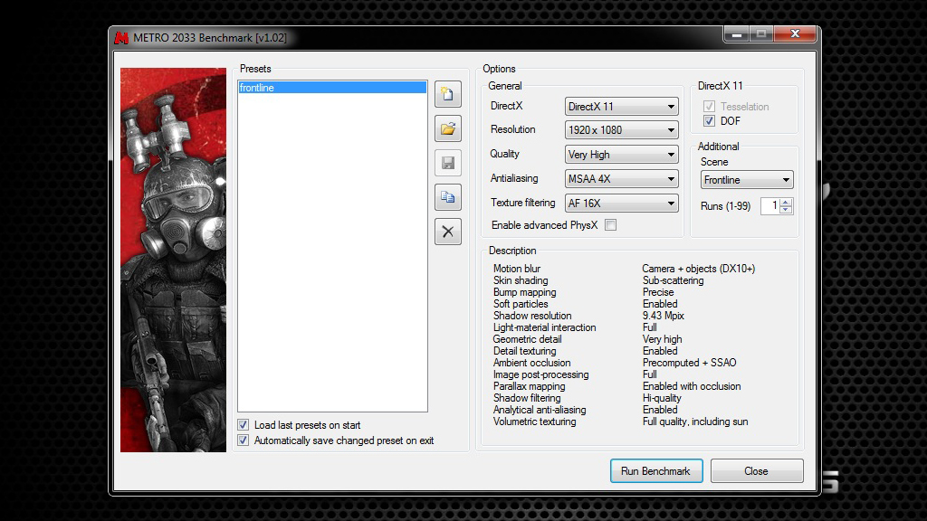Enable advanced PhysX checkbox
This screenshot has width=927, height=521.
(611, 225)
